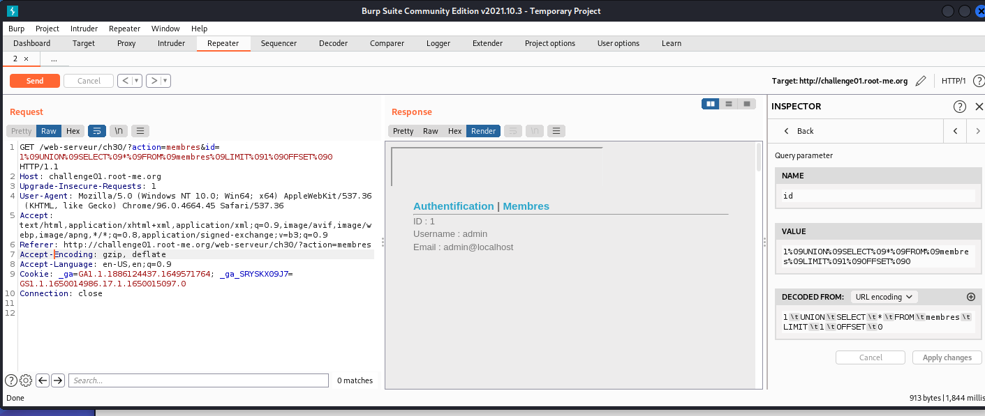Switch Response view to Pretty
The image size is (985, 416).
coord(403,131)
